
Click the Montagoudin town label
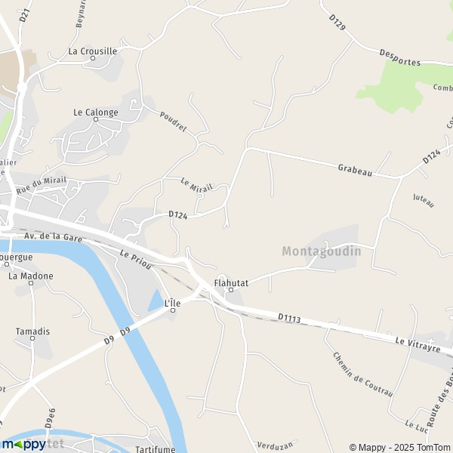pyautogui.click(x=322, y=251)
